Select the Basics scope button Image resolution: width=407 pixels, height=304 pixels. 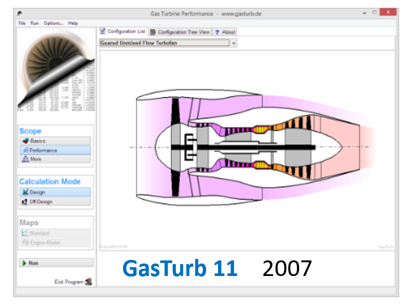[55, 141]
